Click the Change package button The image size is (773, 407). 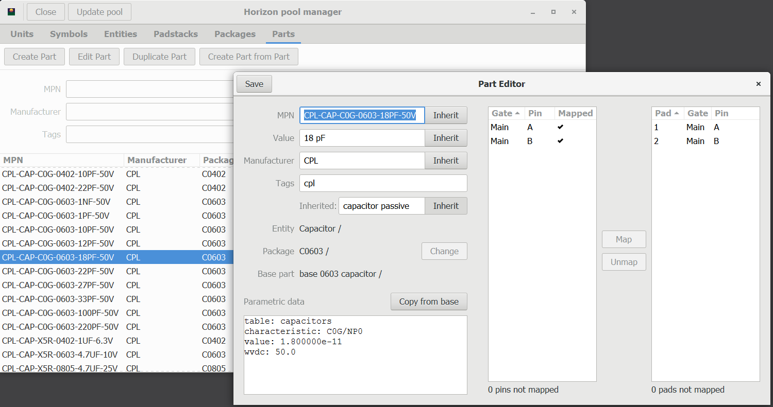pos(444,251)
